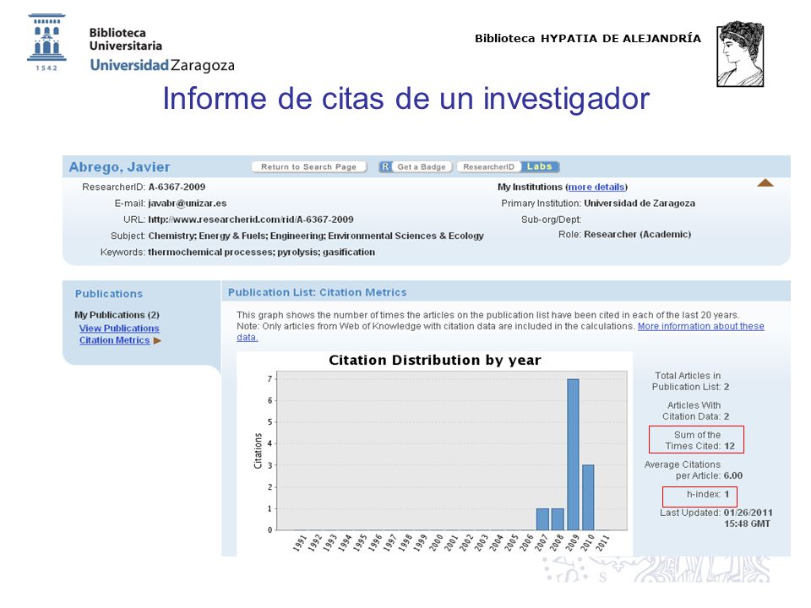Click the Last Updated date 01/26/2011
The image size is (811, 608).
748,513
